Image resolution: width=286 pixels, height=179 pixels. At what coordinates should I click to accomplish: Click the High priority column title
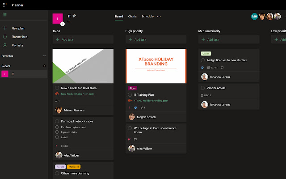tap(134, 31)
